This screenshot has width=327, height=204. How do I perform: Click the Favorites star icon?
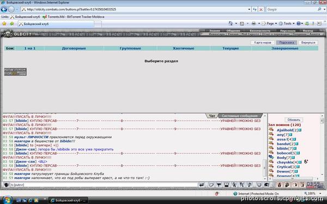(x=4, y=24)
